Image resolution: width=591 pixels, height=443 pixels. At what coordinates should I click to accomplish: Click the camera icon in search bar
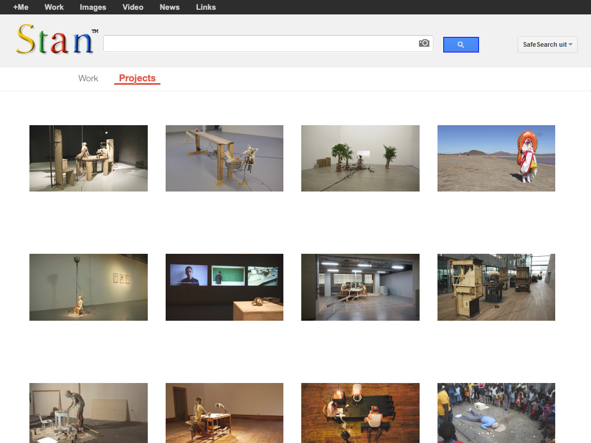424,43
